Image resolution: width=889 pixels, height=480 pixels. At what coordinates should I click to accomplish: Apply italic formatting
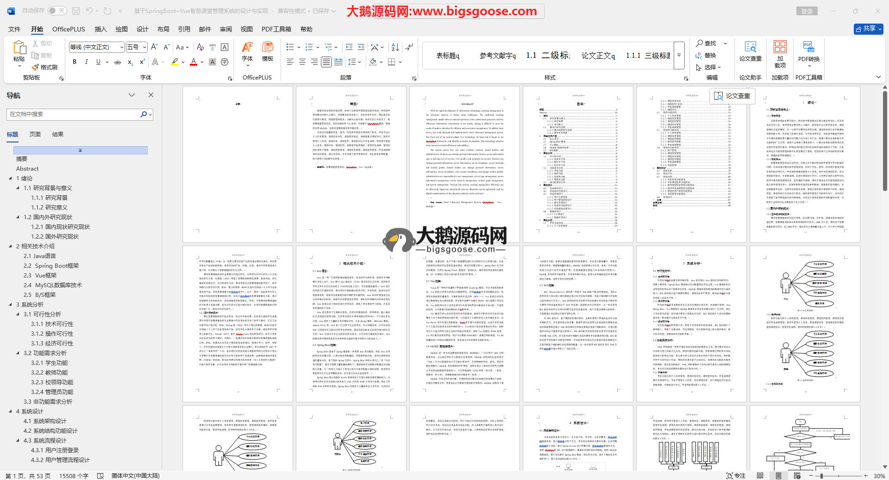(x=86, y=62)
